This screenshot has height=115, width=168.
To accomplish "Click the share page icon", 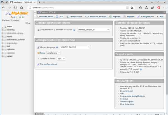I will [153, 8].
